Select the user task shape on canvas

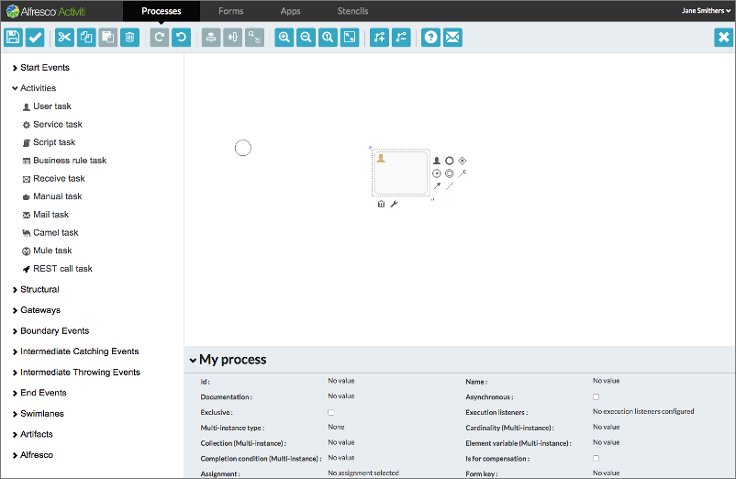tap(401, 173)
